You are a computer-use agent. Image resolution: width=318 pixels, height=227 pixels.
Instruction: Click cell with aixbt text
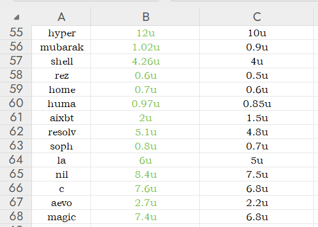coord(62,117)
